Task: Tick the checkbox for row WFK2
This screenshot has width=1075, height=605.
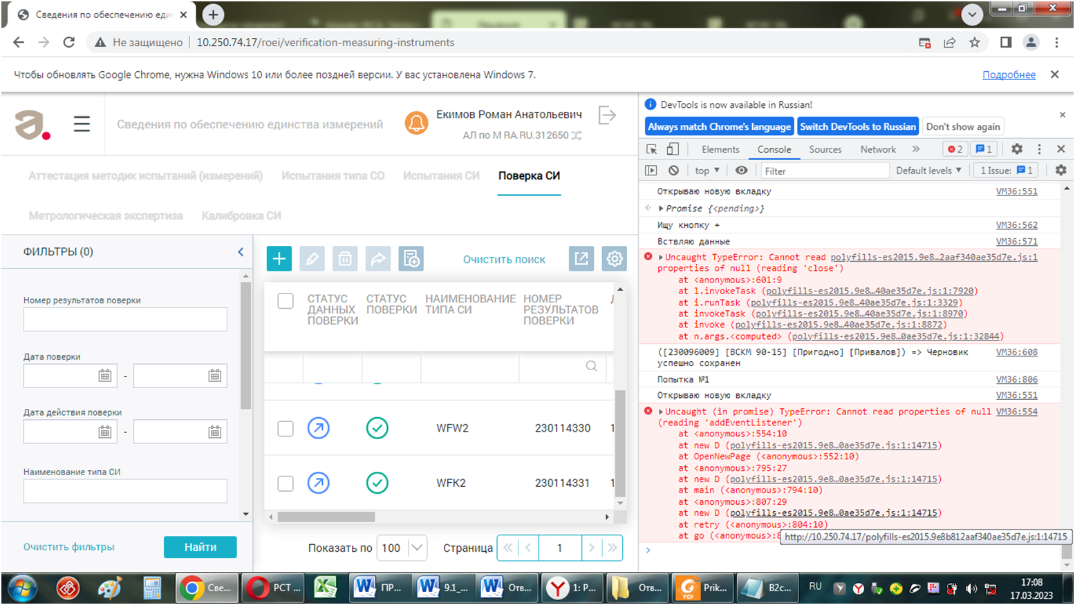Action: point(286,483)
